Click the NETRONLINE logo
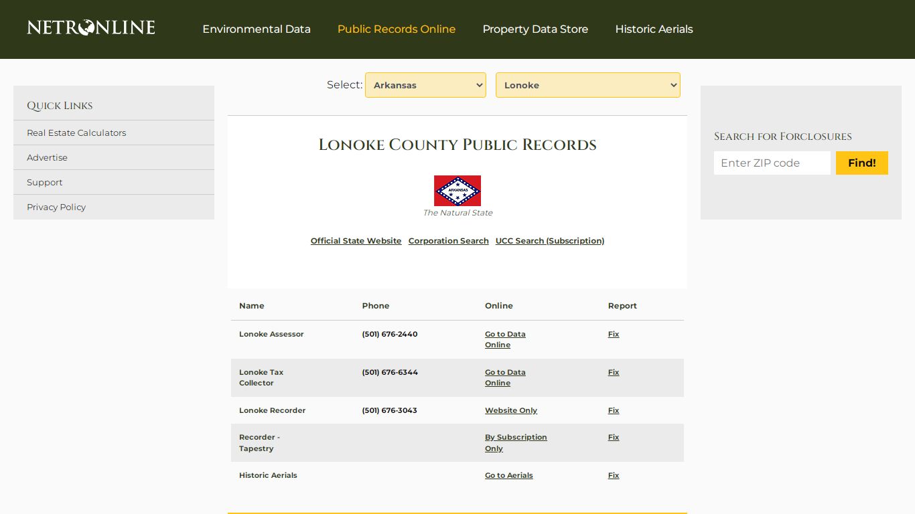Viewport: 915px width, 514px height. coord(91,27)
